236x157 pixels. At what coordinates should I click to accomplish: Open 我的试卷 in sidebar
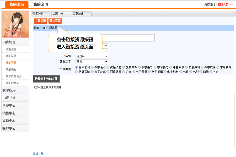11,49
